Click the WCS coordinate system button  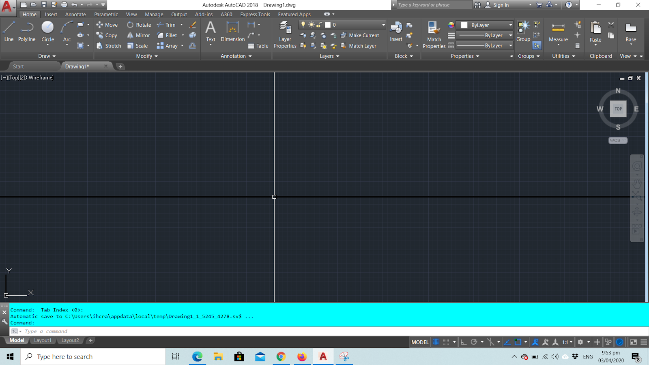pos(618,140)
